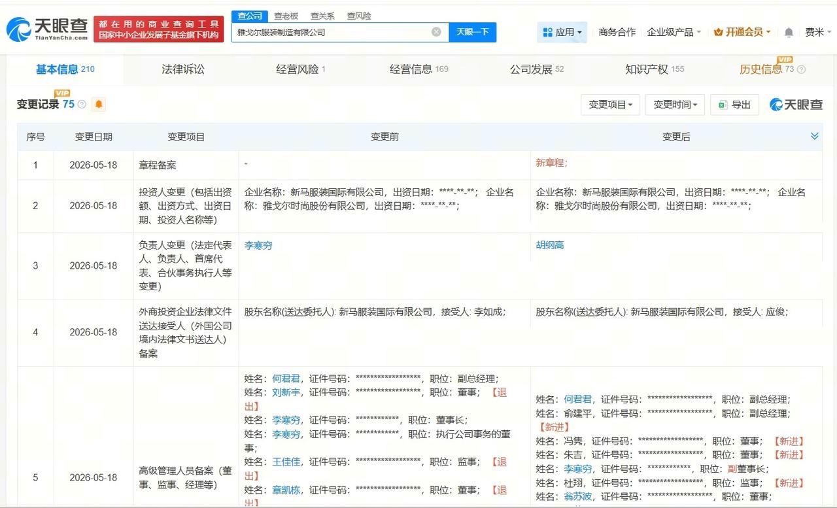The height and width of the screenshot is (508, 837).
Task: Click the 变更后 column header
Action: coord(676,137)
